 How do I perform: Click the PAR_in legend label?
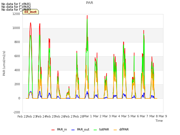(62, 129)
